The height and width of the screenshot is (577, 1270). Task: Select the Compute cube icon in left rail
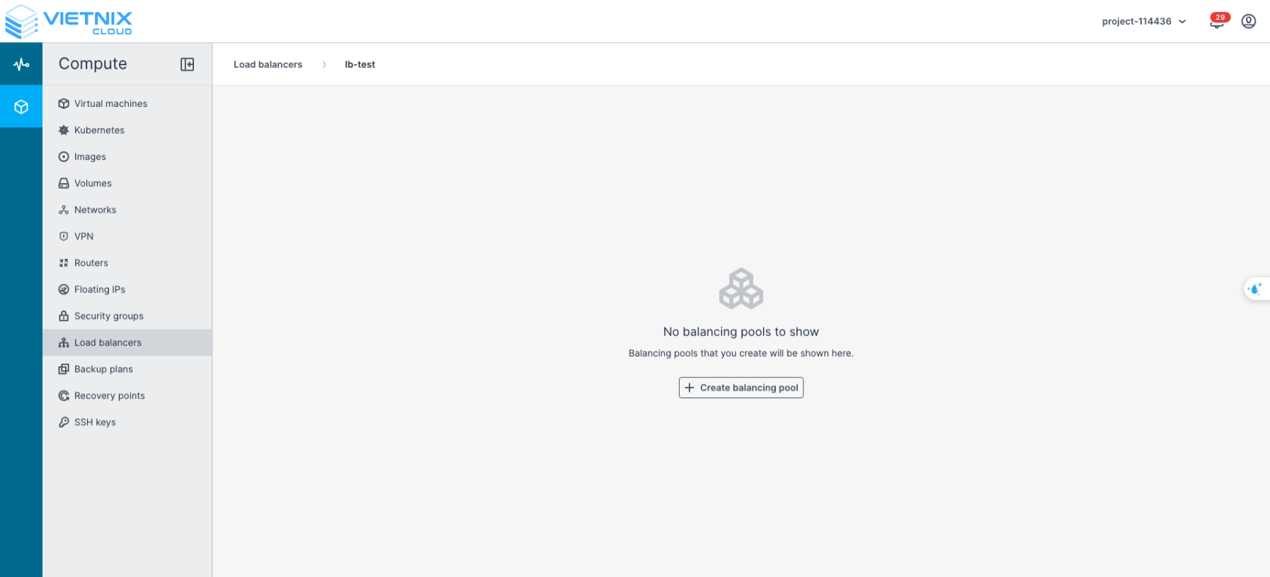pos(21,107)
